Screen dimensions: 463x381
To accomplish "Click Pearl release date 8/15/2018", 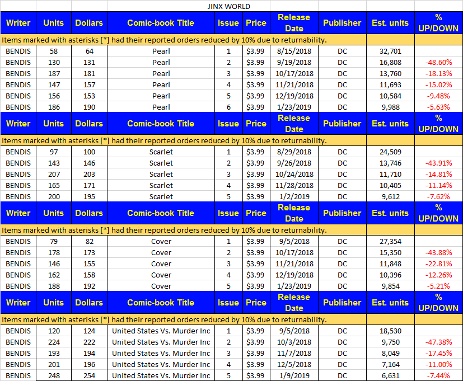I will tap(294, 51).
